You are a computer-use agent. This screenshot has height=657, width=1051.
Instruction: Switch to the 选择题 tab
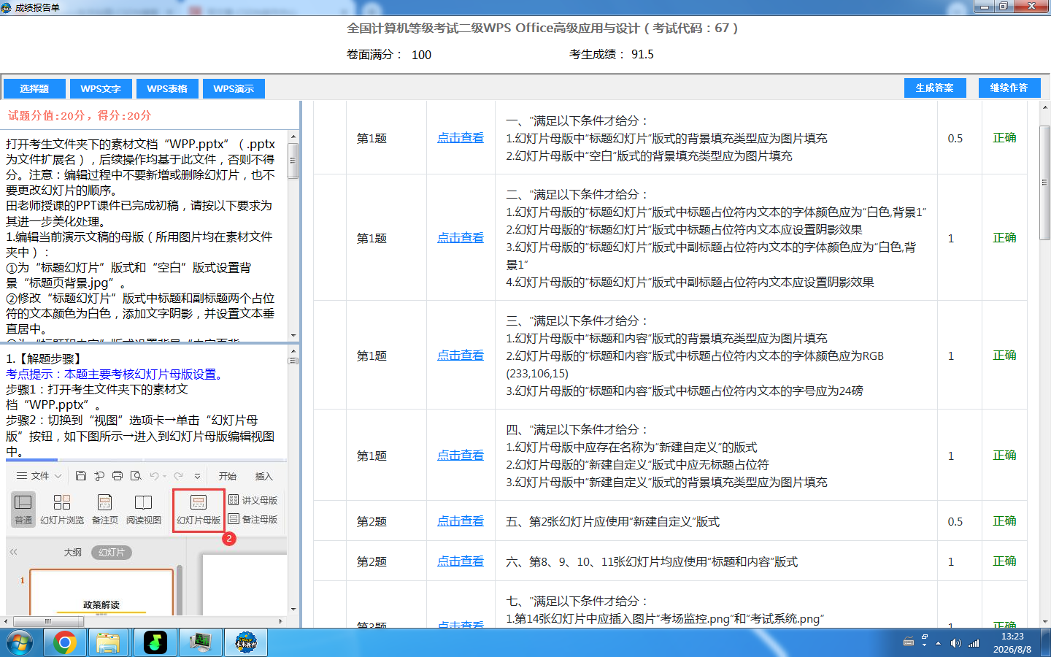(34, 88)
